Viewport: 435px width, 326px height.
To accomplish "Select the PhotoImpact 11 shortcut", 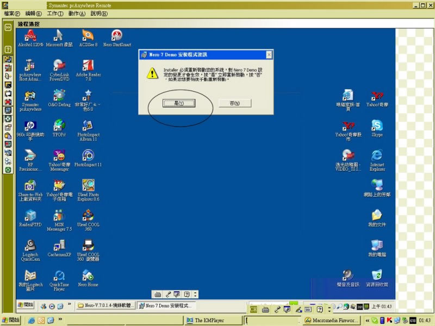I will (x=88, y=158).
